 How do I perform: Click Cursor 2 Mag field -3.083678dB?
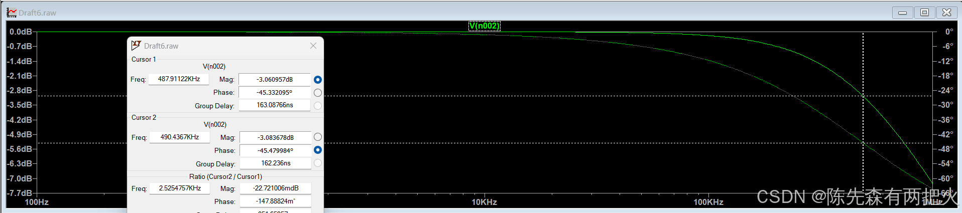click(276, 137)
